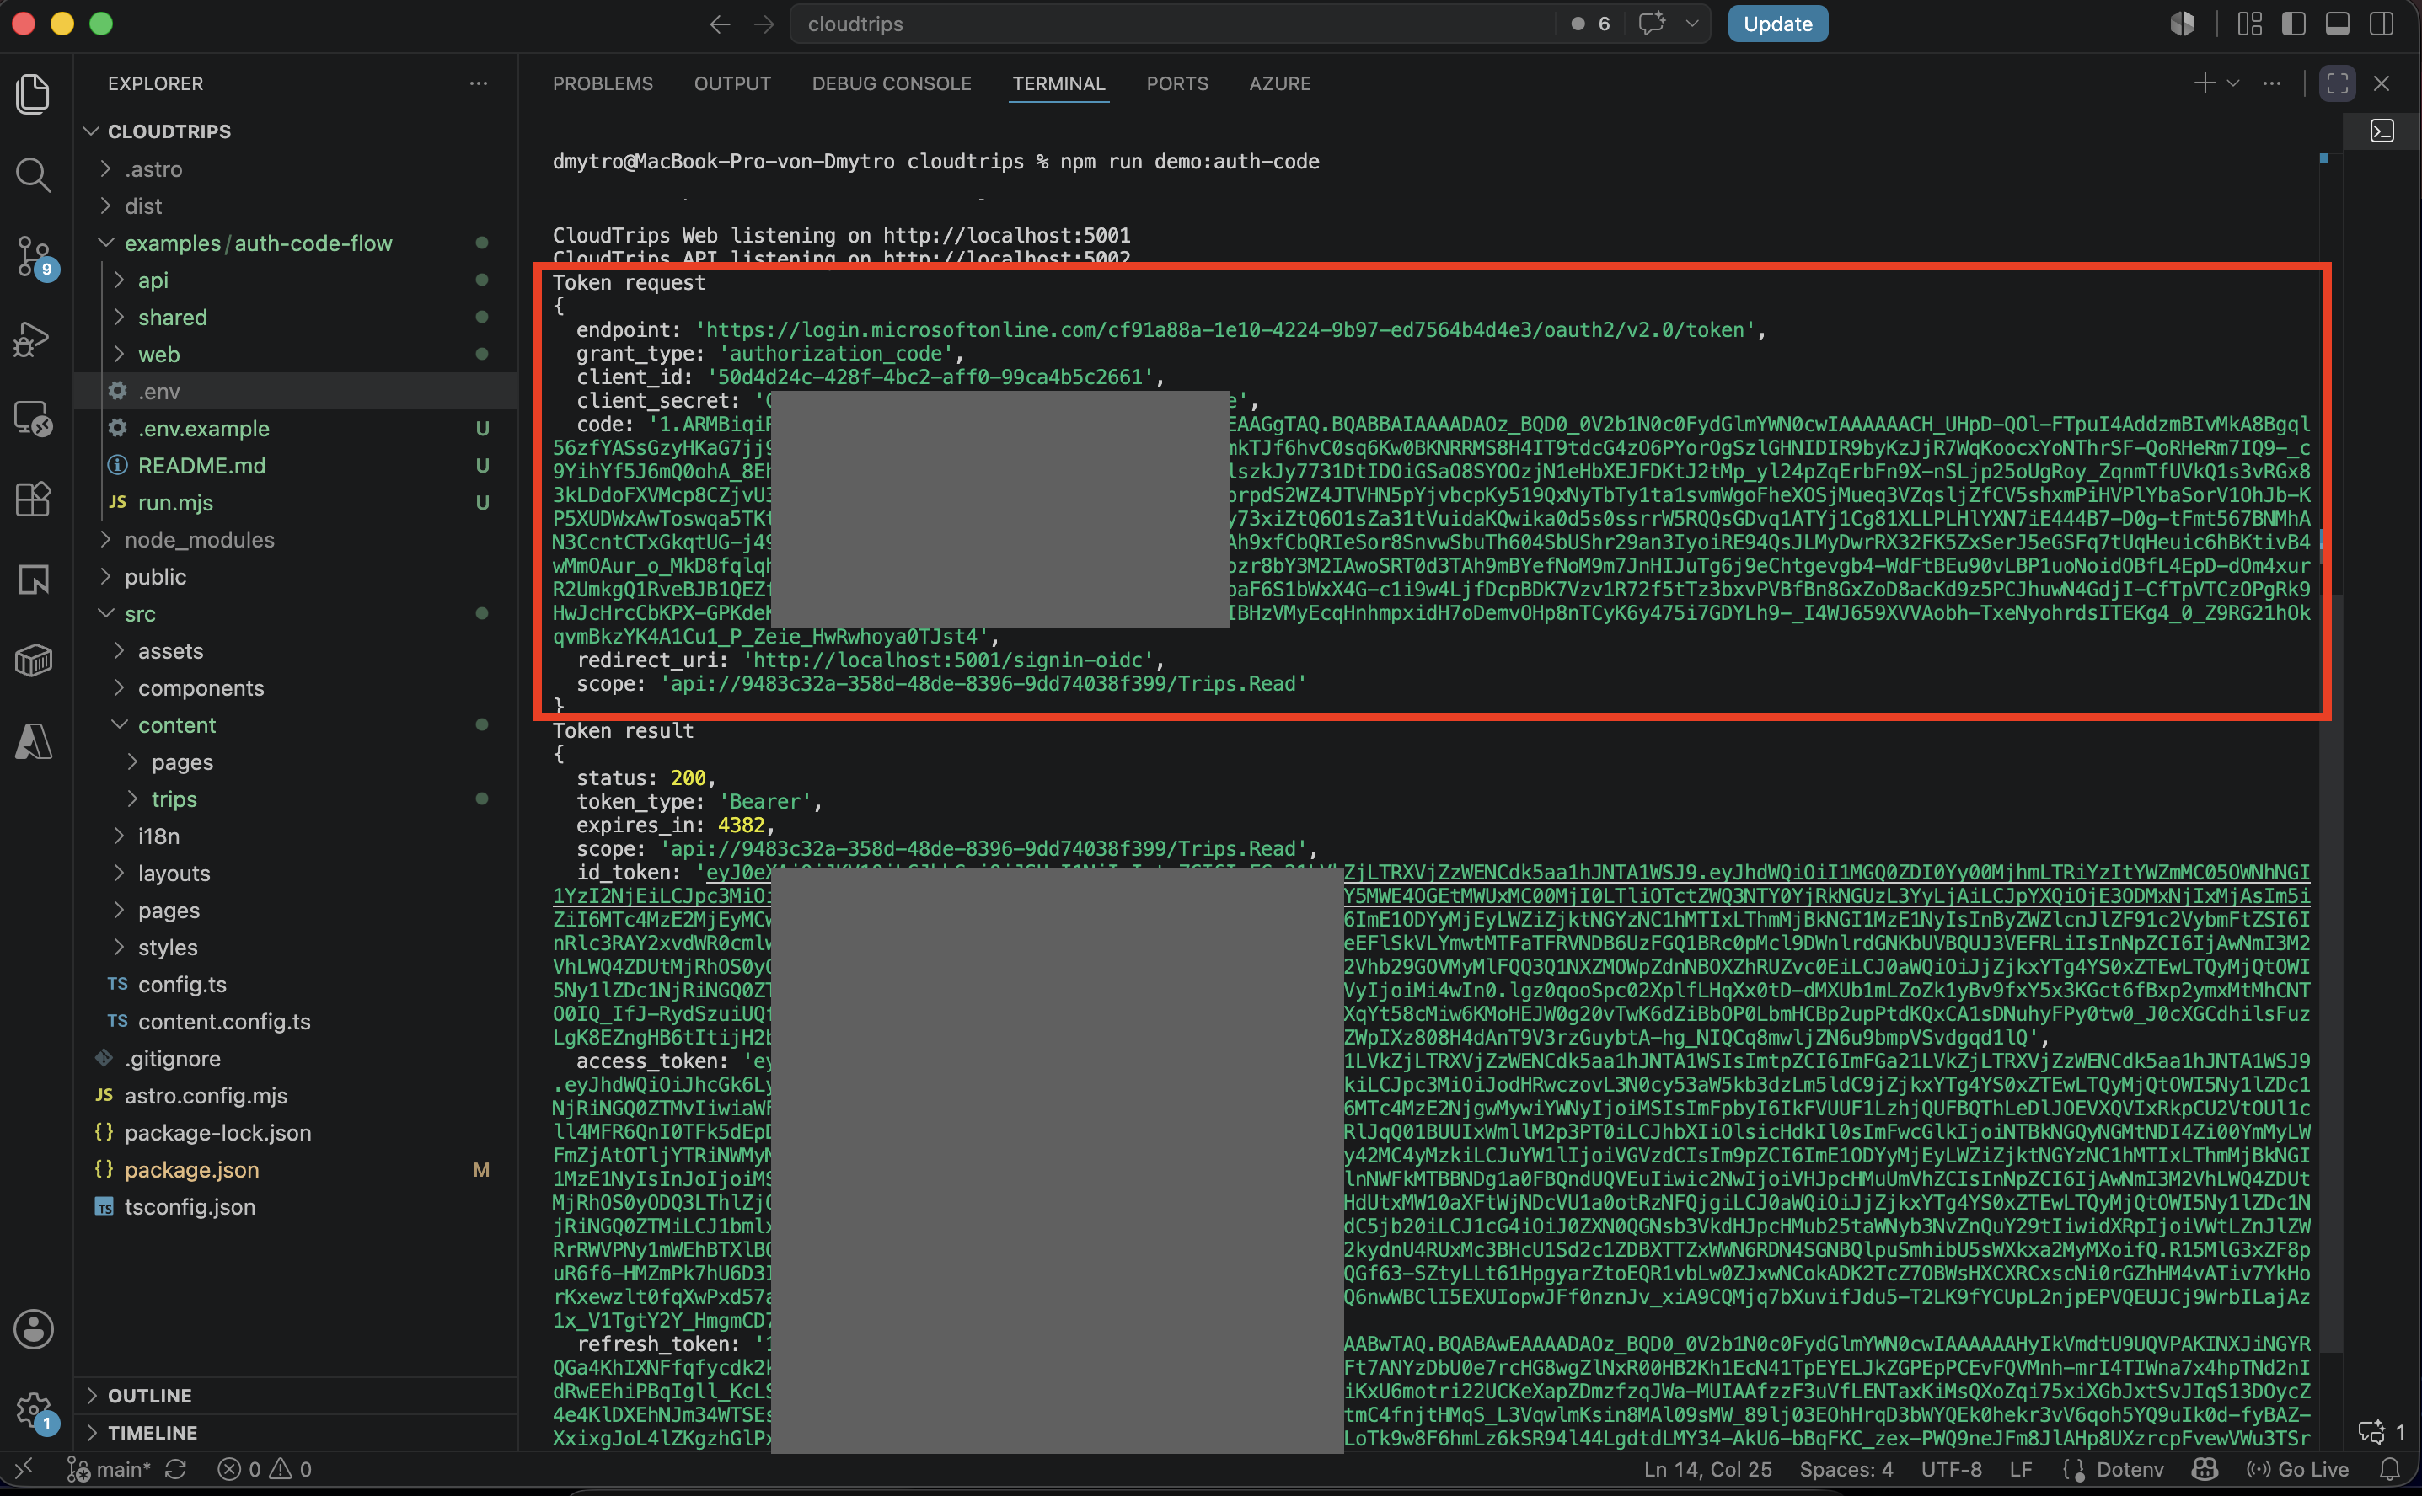The image size is (2422, 1496).
Task: Switch to the PROBLEMS tab
Action: 603,83
